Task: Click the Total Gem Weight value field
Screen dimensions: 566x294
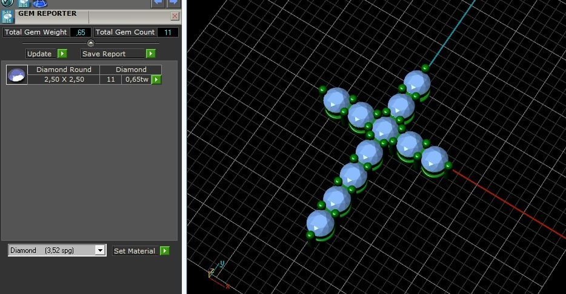Action: coord(81,33)
